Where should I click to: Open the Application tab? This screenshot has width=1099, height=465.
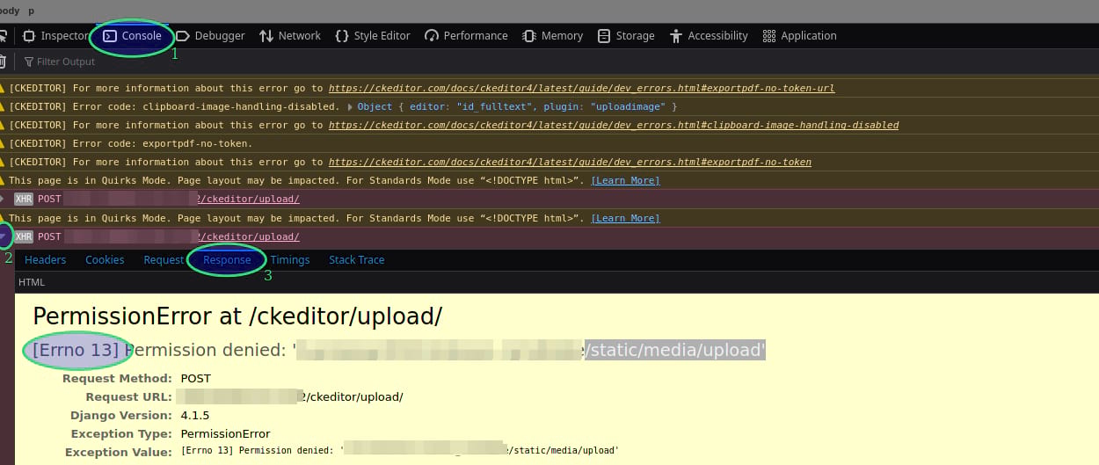point(799,36)
